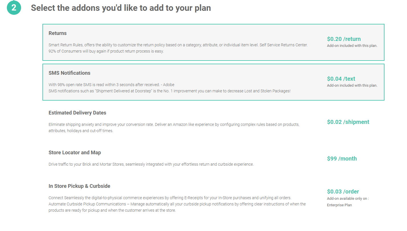Select the Estimated Delivery Dates addon
Viewport: 407px width, 231px height.
pos(213,122)
